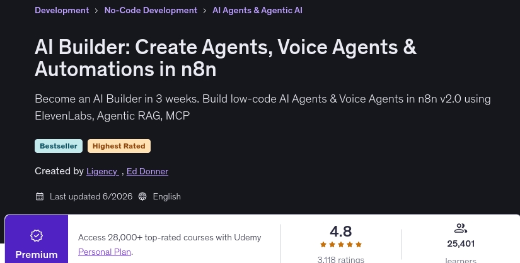Click the chevron after No-Code Development
520x263 pixels.
point(205,11)
